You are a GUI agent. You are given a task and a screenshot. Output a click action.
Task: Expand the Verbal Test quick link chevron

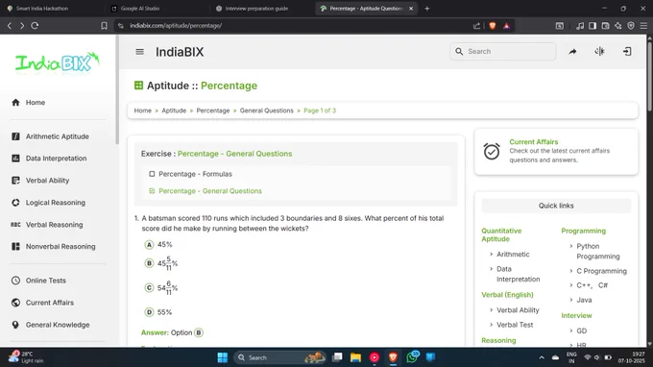pos(492,325)
